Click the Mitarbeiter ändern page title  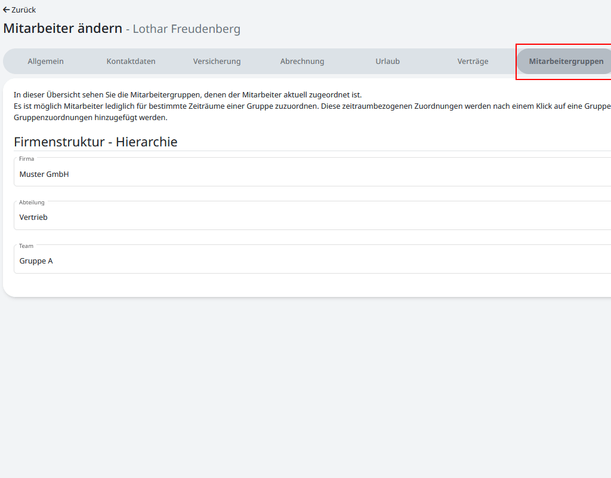pos(63,29)
